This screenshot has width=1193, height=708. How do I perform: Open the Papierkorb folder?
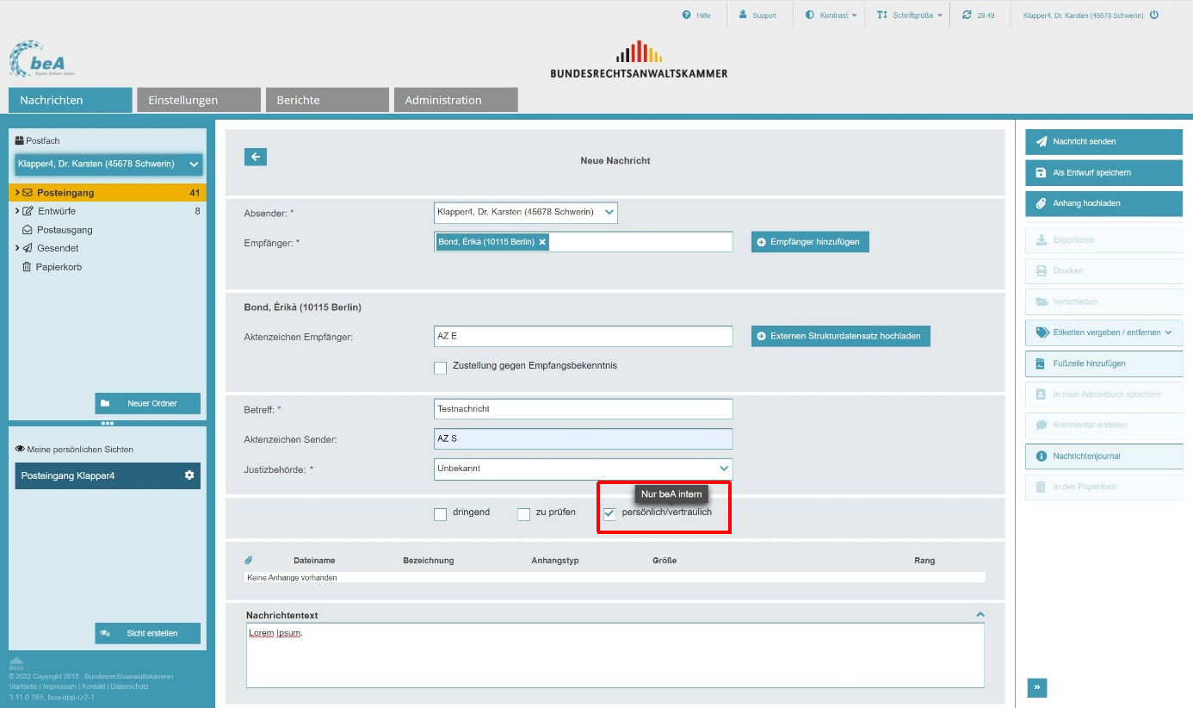click(x=59, y=267)
